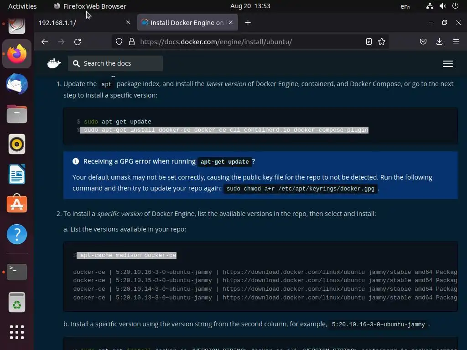Click the example version string 5:20.10.16~3-0~ubuntu-jammy

[x=378, y=324]
